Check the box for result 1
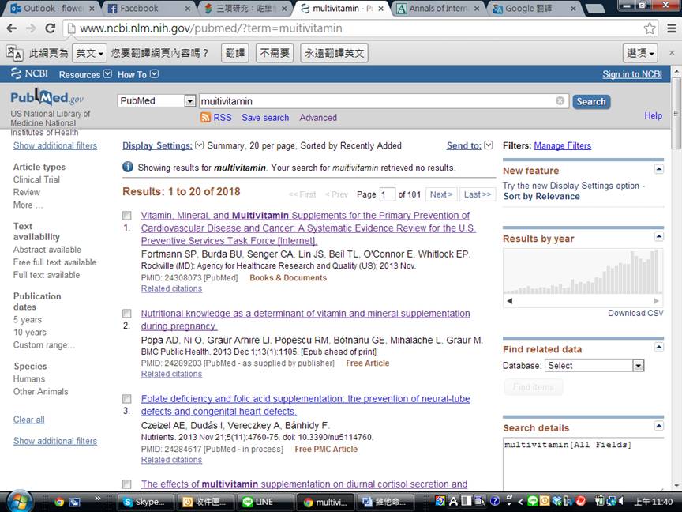 [x=126, y=216]
